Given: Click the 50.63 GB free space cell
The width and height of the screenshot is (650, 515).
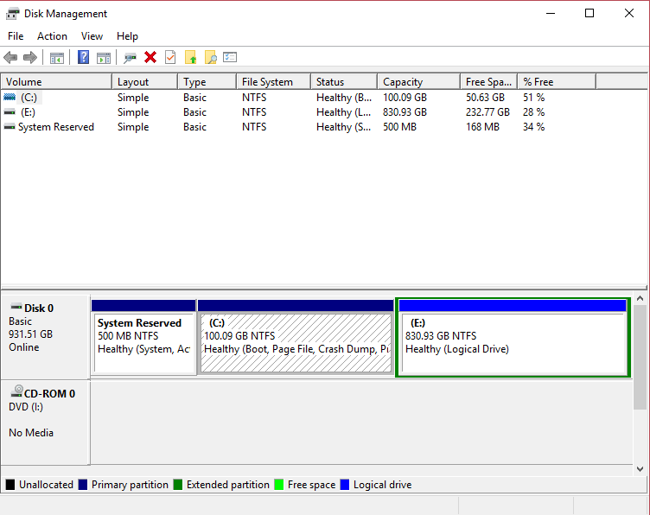Looking at the screenshot, I should pos(485,98).
